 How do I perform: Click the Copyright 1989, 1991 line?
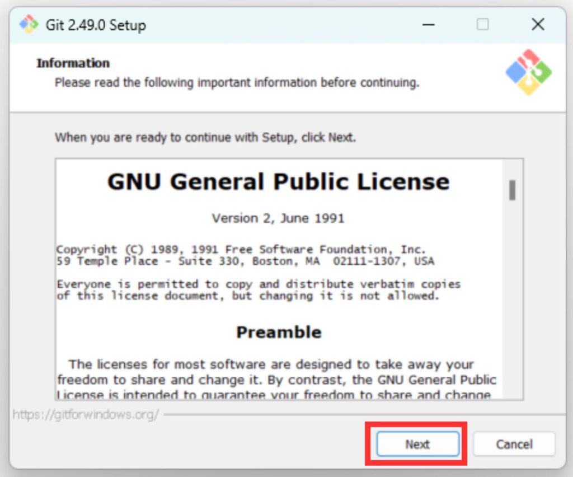pos(241,249)
